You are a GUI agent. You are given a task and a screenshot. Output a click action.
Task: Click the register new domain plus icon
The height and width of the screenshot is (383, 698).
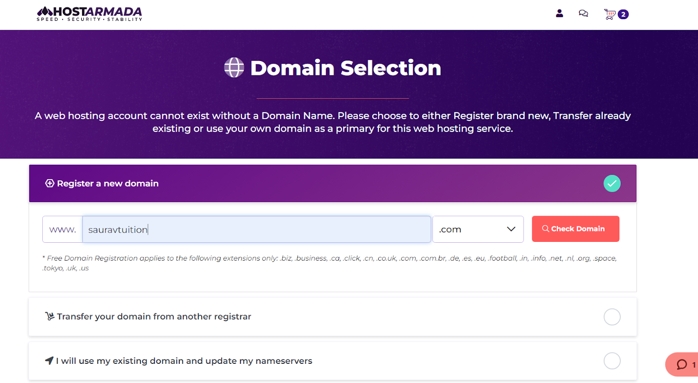click(49, 183)
